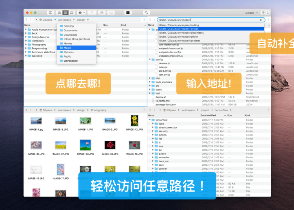
Task: Click the QSpace home breadcrumb in top-left pane
Action: (x=47, y=20)
